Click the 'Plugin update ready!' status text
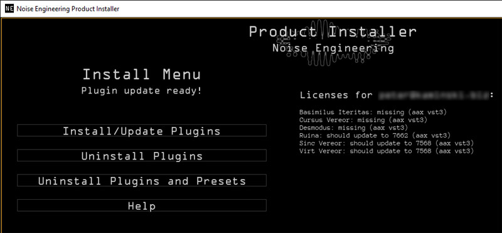Image resolution: width=502 pixels, height=233 pixels. (142, 91)
